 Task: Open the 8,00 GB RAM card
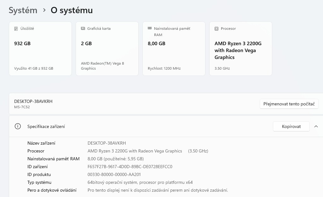[174, 49]
